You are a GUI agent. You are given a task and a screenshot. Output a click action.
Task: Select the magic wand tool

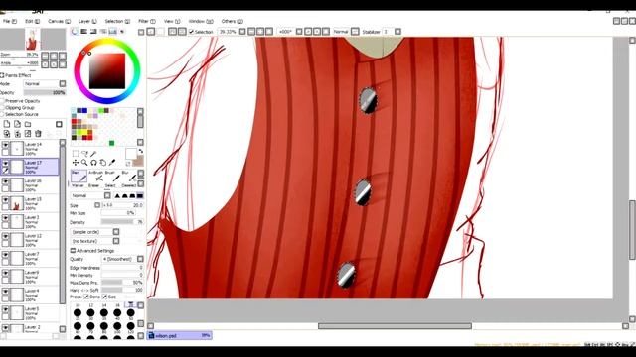[x=93, y=154]
